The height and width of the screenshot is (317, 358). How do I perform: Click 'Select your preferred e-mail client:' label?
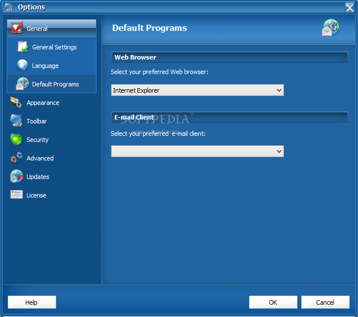158,134
